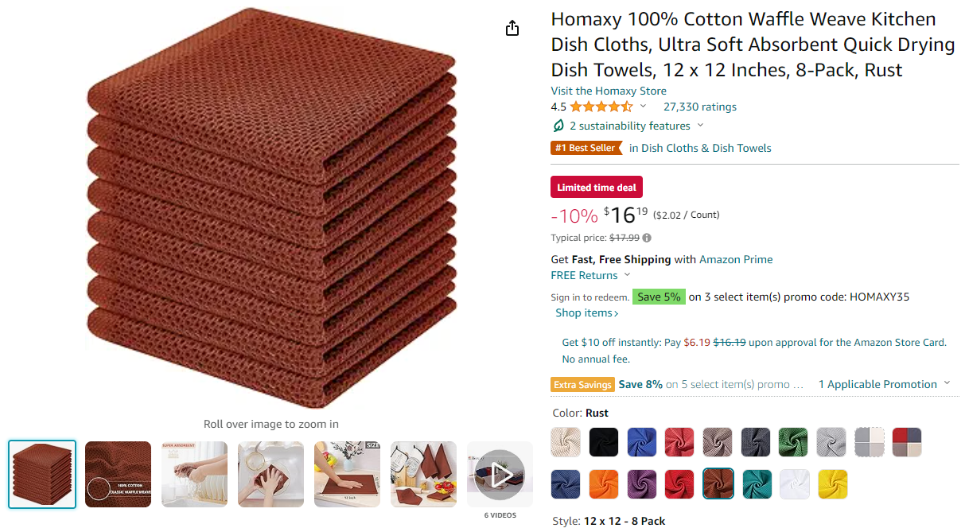The image size is (965, 532).
Task: Click the sustainability leaf icon
Action: (x=558, y=126)
